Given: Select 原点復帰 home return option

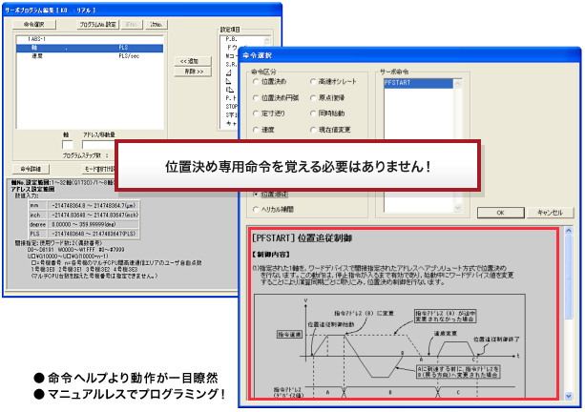Looking at the screenshot, I should [x=315, y=97].
